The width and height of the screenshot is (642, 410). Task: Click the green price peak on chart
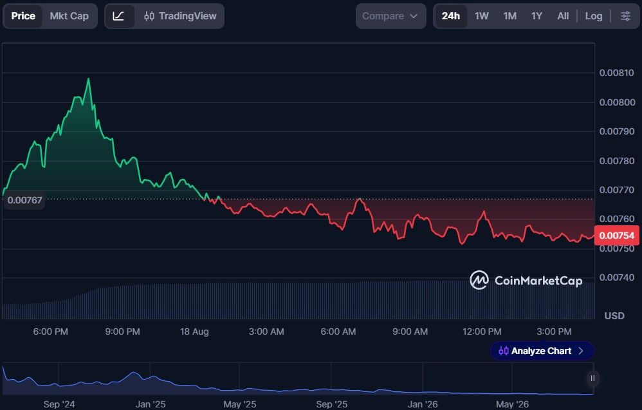click(x=88, y=79)
